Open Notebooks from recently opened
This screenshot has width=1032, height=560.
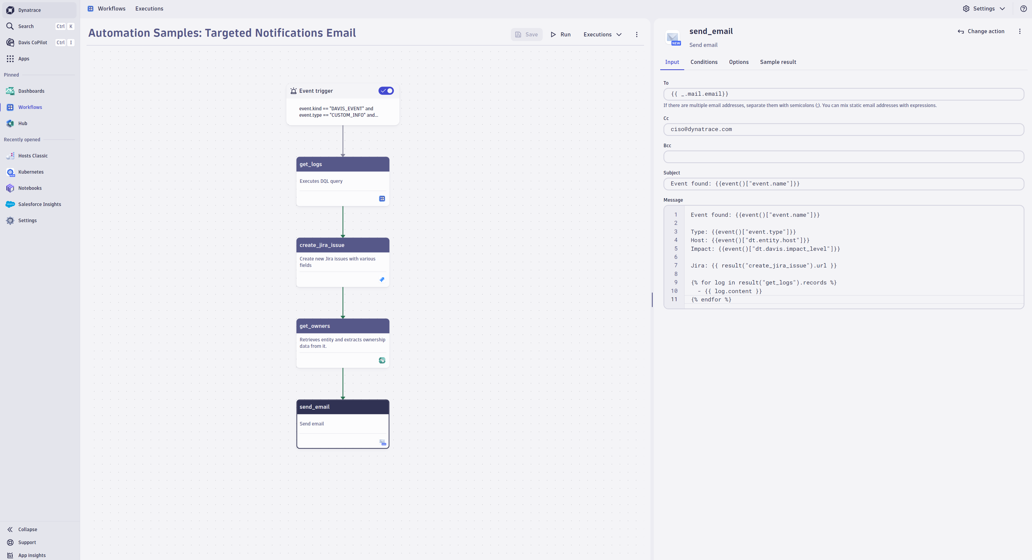[x=30, y=188]
